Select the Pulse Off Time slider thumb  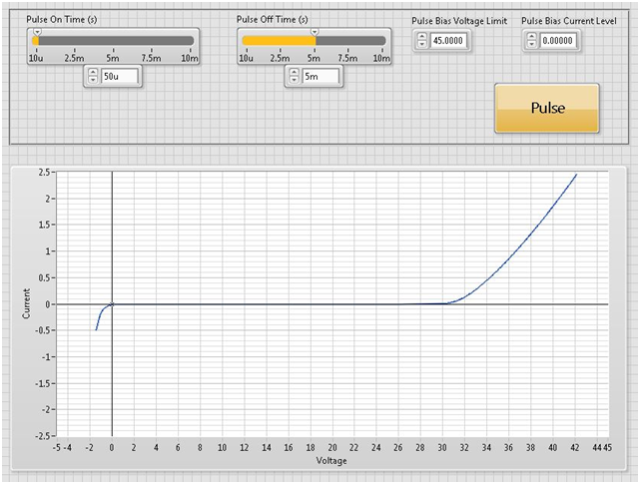coord(315,33)
